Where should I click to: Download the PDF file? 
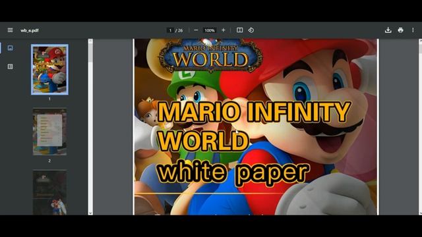[388, 30]
